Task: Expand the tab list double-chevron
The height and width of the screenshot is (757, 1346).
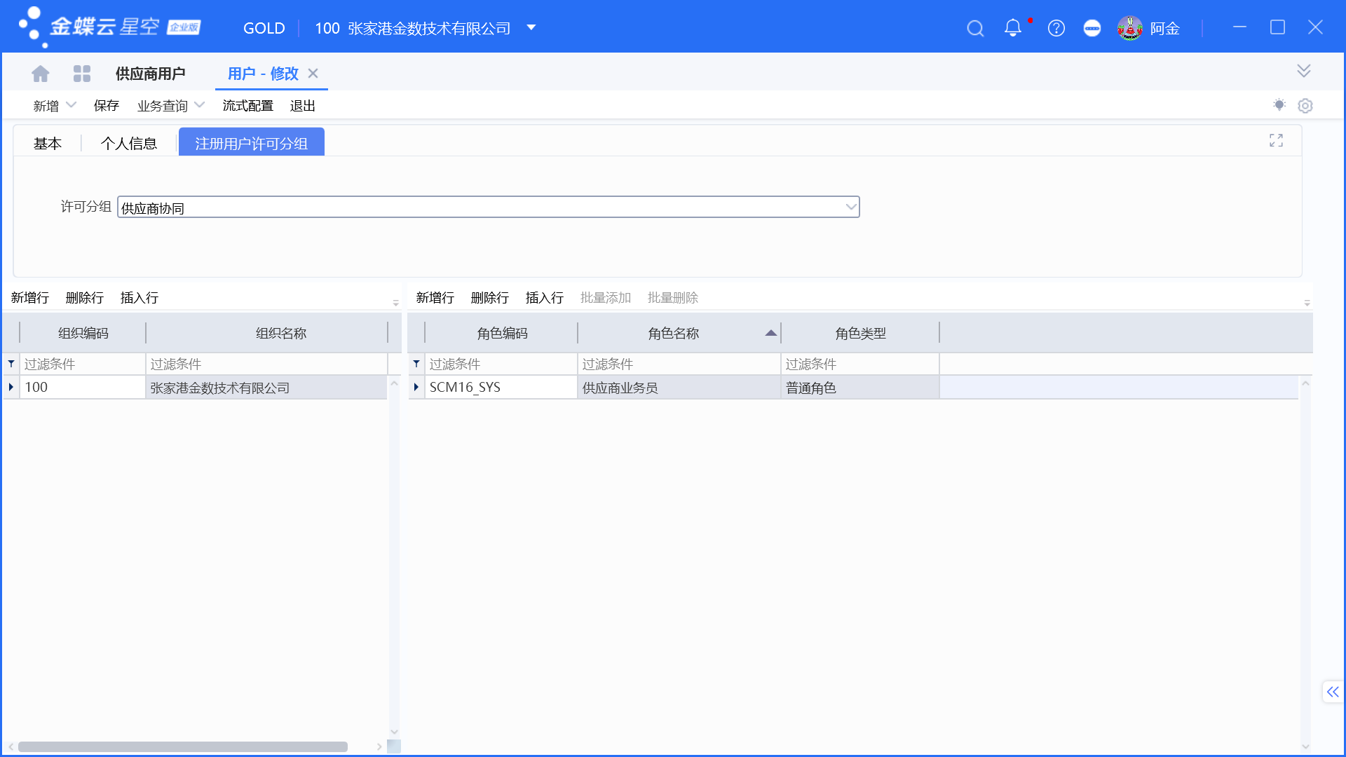Action: tap(1304, 71)
